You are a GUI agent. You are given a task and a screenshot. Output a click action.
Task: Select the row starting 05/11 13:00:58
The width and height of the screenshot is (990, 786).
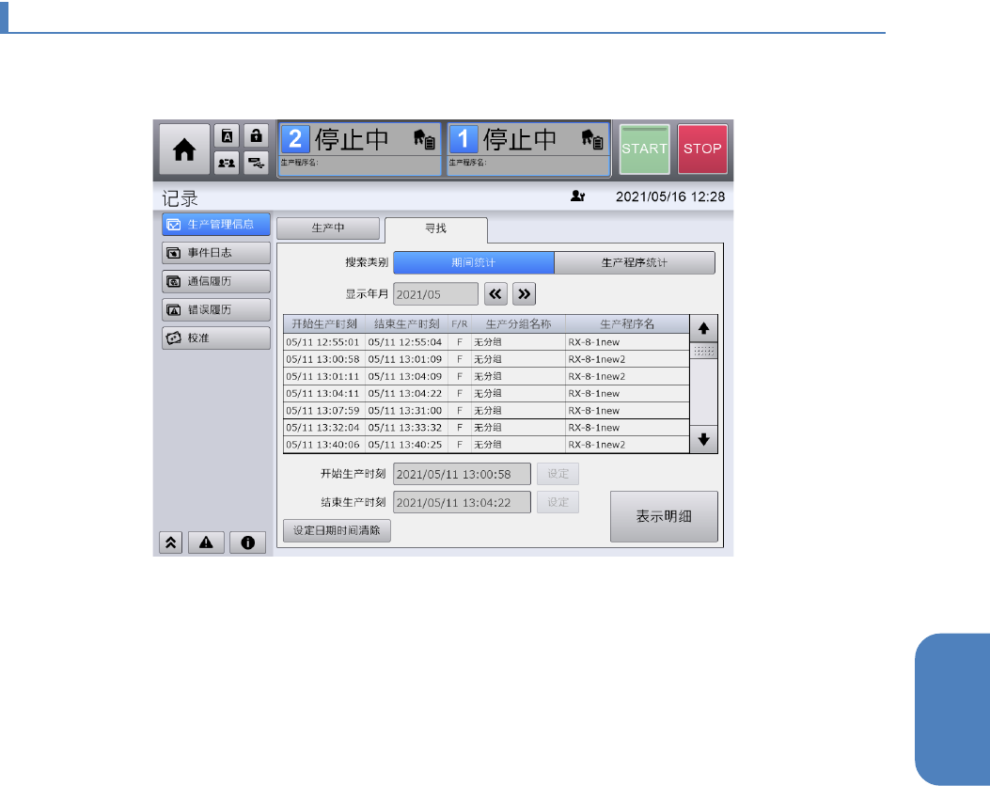[486, 359]
